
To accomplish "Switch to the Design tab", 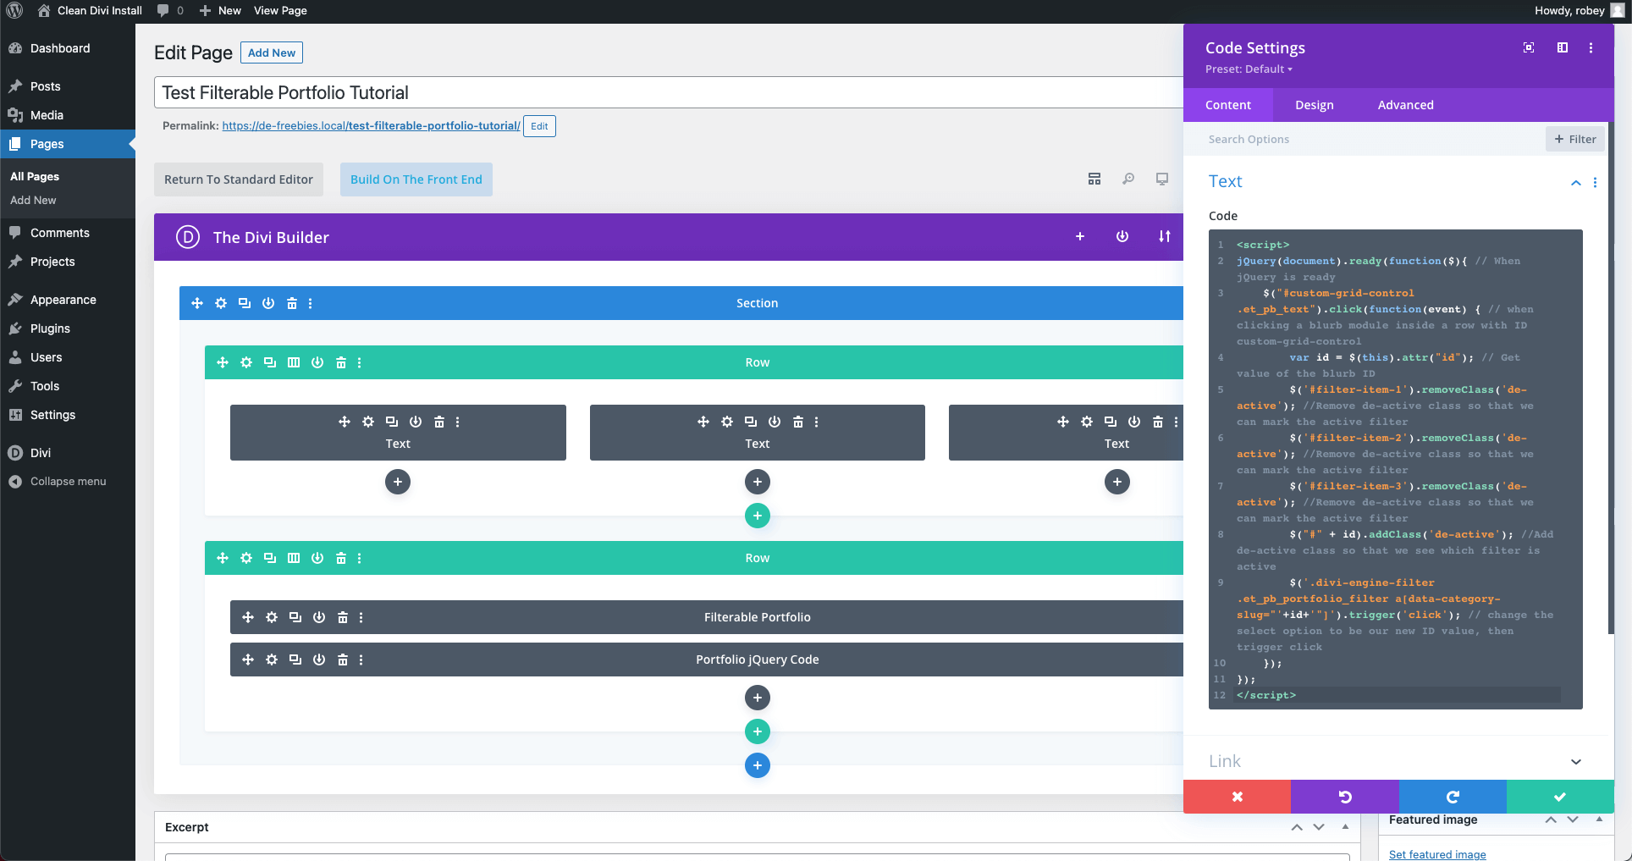I will (1315, 105).
